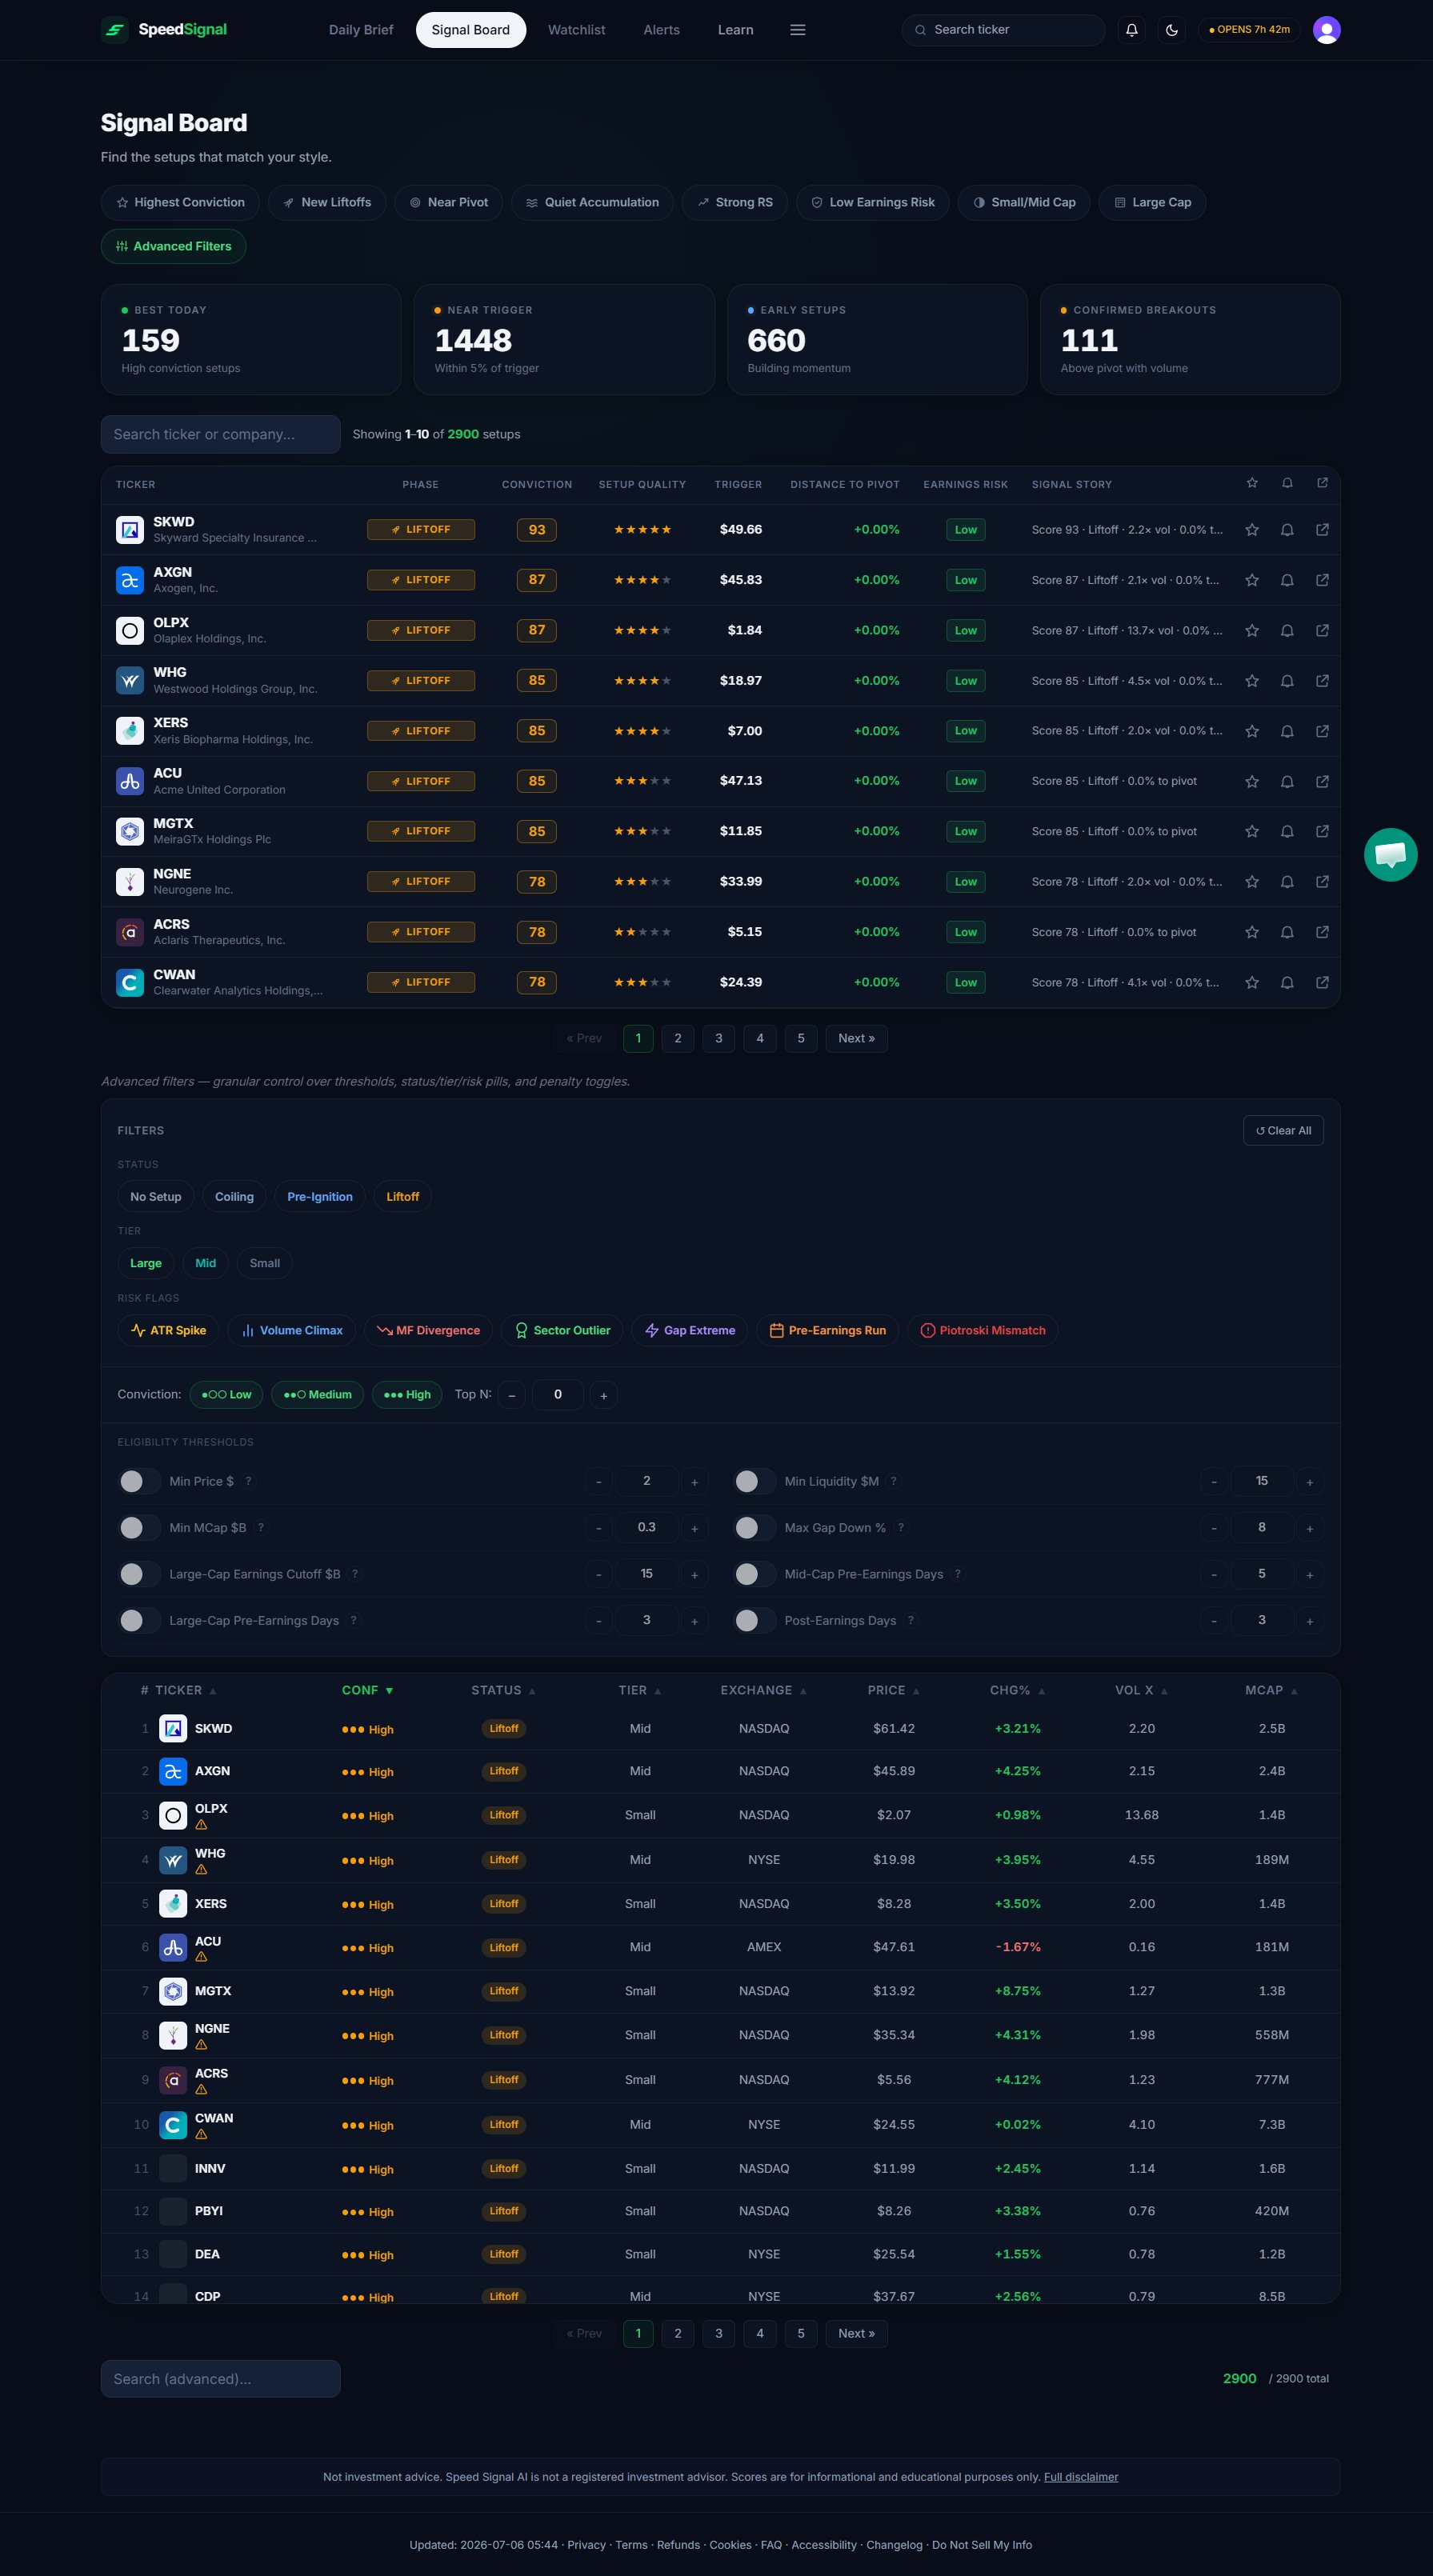Open the user profile avatar

coord(1326,30)
